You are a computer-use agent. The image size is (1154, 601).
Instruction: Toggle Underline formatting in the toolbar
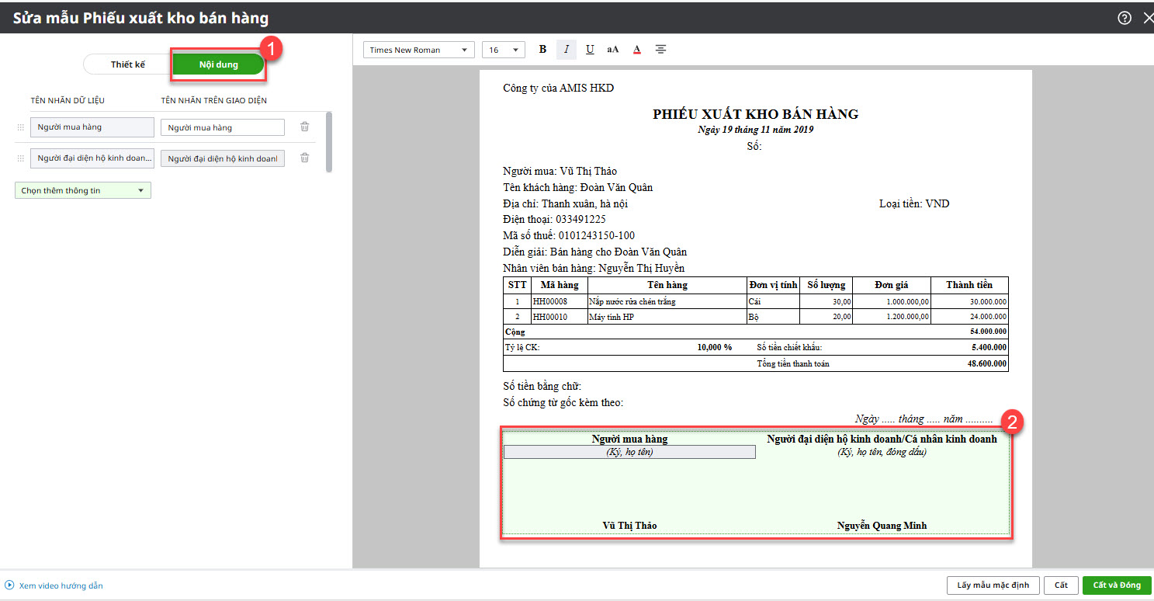tap(590, 50)
